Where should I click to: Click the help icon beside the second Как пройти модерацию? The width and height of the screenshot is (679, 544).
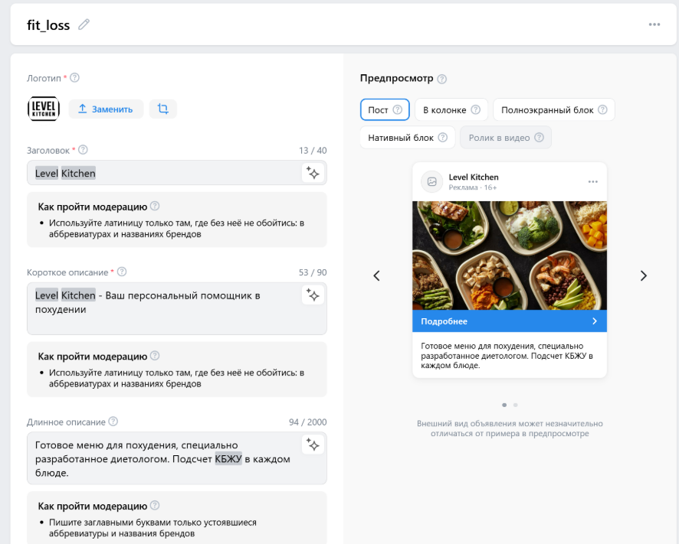coord(155,356)
